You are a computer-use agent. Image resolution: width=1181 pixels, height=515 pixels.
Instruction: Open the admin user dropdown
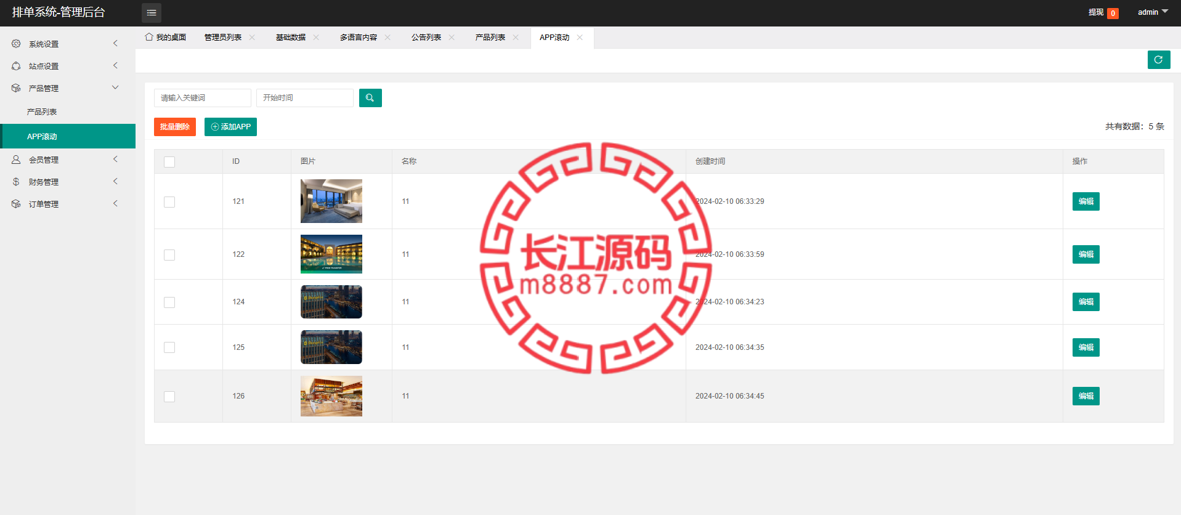point(1153,12)
